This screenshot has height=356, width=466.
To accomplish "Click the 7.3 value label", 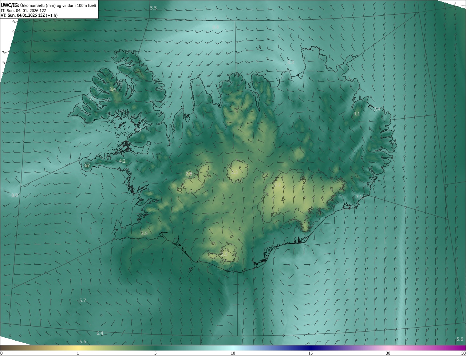I will pyautogui.click(x=138, y=130).
